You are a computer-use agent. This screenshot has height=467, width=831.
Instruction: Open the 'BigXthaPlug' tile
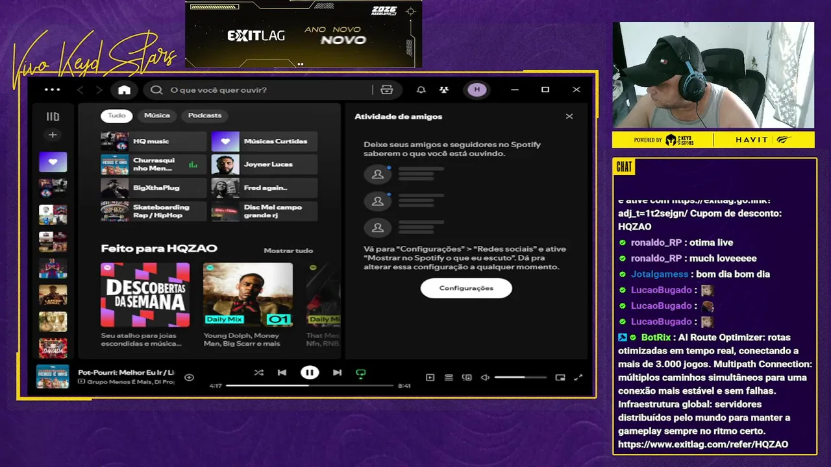(153, 188)
